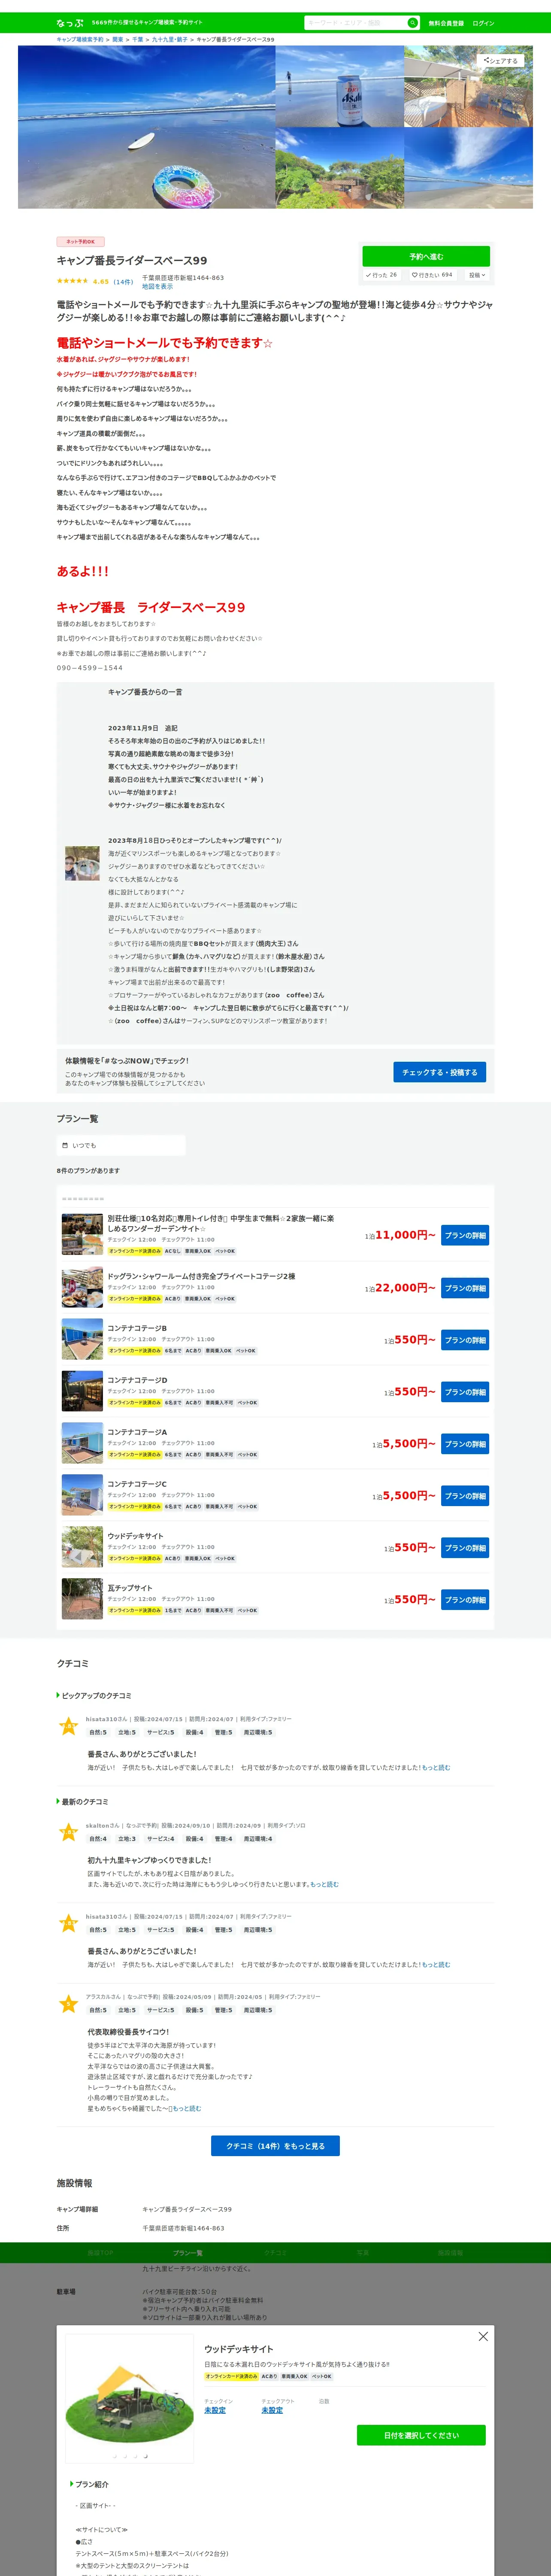Open the いつでも date picker
Screen dimensions: 551x2576
tap(121, 1145)
